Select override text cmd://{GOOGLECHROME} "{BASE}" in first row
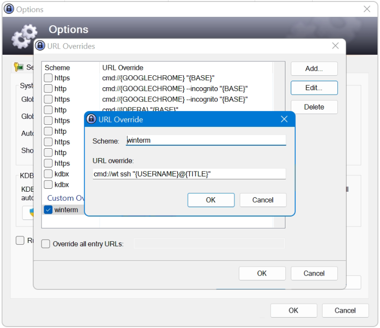Viewport: 380px width, 328px height. tap(158, 78)
